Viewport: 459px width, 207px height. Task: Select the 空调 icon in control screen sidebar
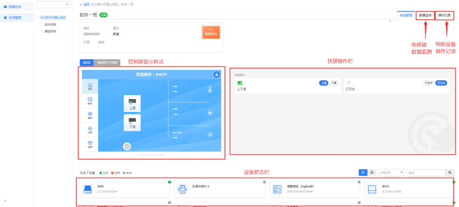(x=90, y=130)
